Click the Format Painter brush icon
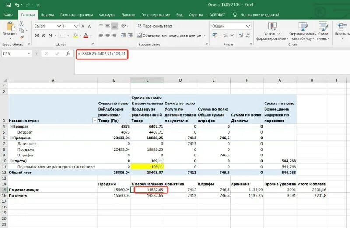Image resolution: width=350 pixels, height=228 pixels. pyautogui.click(x=21, y=38)
